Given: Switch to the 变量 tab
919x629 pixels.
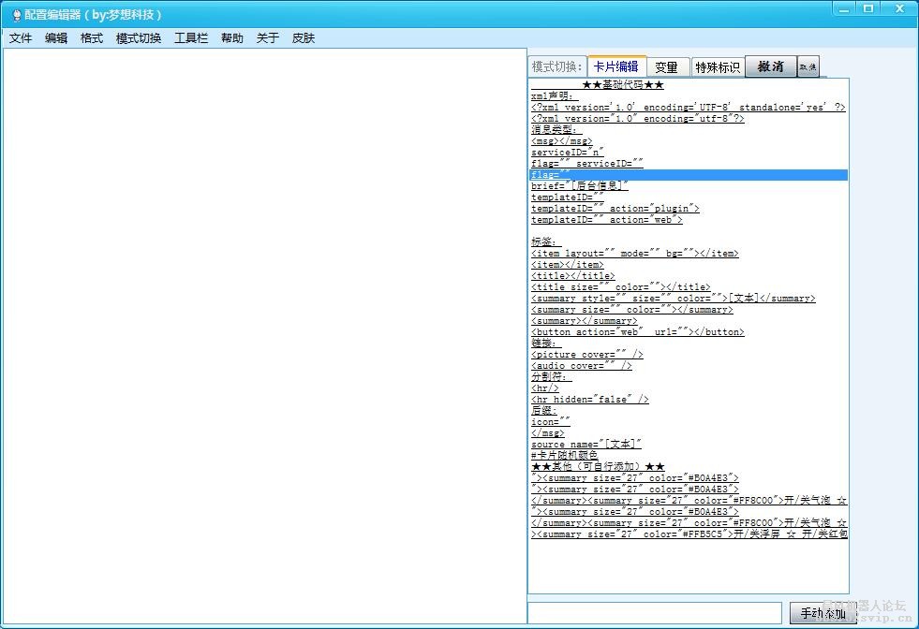Looking at the screenshot, I should [666, 66].
